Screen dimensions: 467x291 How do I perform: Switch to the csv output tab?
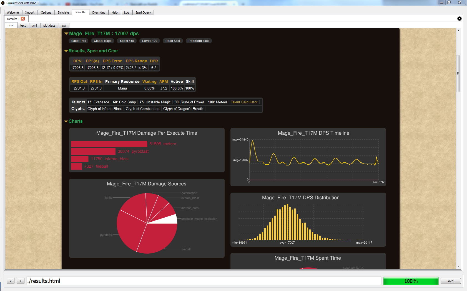point(64,25)
